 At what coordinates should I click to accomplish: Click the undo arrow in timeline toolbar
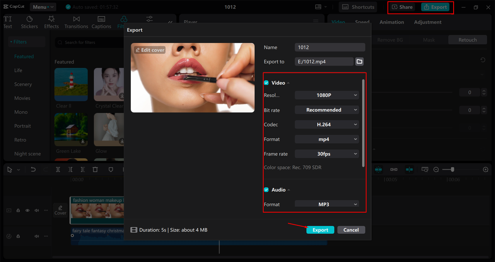[x=33, y=169]
